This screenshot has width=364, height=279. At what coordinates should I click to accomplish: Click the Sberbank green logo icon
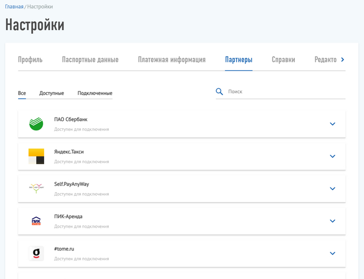click(36, 124)
